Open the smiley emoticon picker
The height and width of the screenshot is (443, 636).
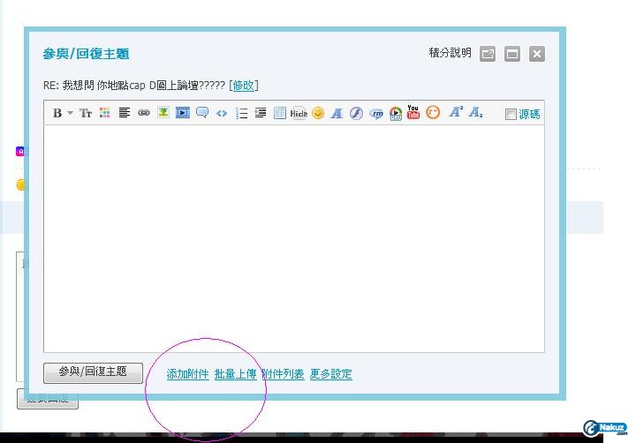[x=318, y=113]
